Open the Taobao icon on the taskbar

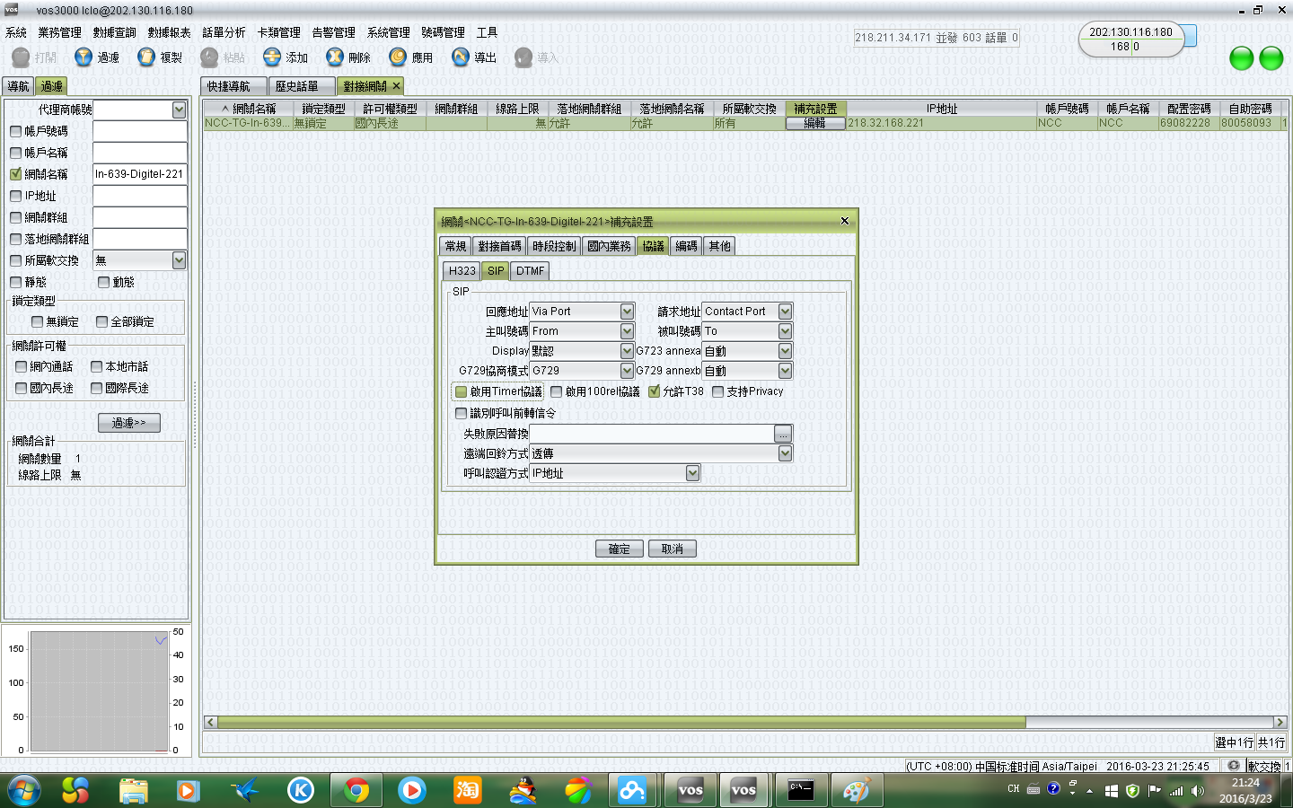click(x=467, y=790)
